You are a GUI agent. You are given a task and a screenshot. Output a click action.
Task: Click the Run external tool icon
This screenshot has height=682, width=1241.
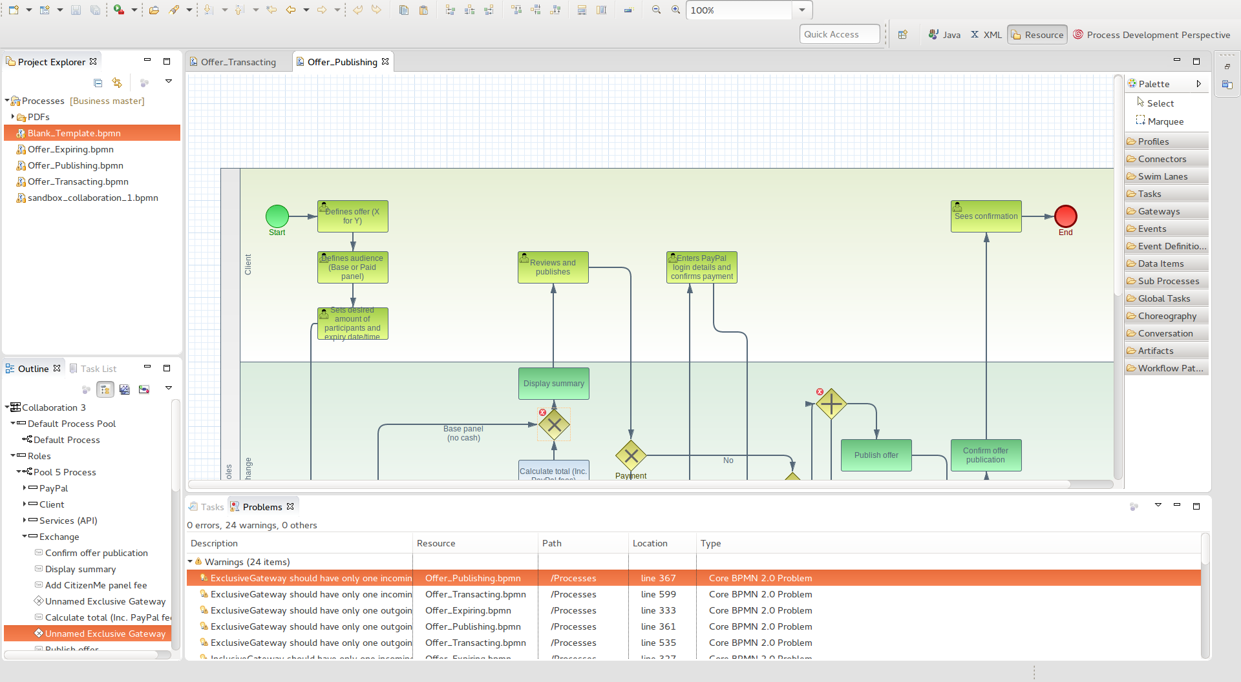[119, 10]
